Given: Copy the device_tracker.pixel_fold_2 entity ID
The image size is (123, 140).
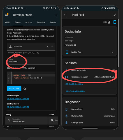Looking at the screenshot, I should [38, 53].
